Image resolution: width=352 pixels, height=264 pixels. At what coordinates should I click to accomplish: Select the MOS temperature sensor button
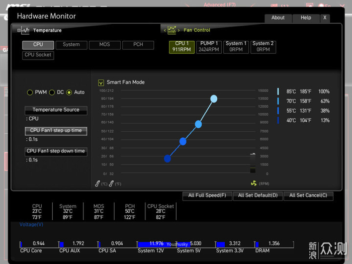(x=104, y=45)
